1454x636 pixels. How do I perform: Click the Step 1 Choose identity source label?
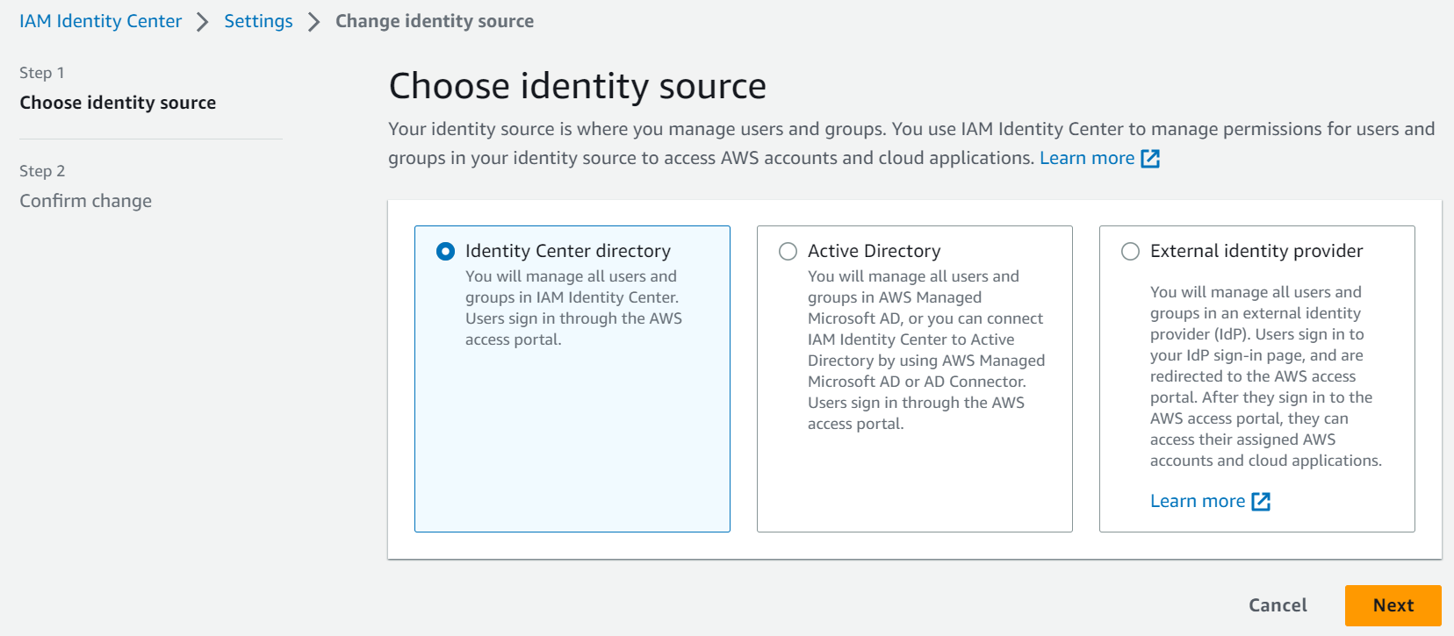tap(118, 103)
